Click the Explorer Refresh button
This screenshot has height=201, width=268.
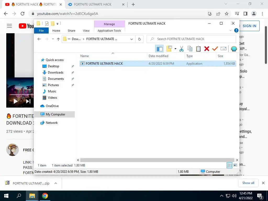tap(139, 39)
